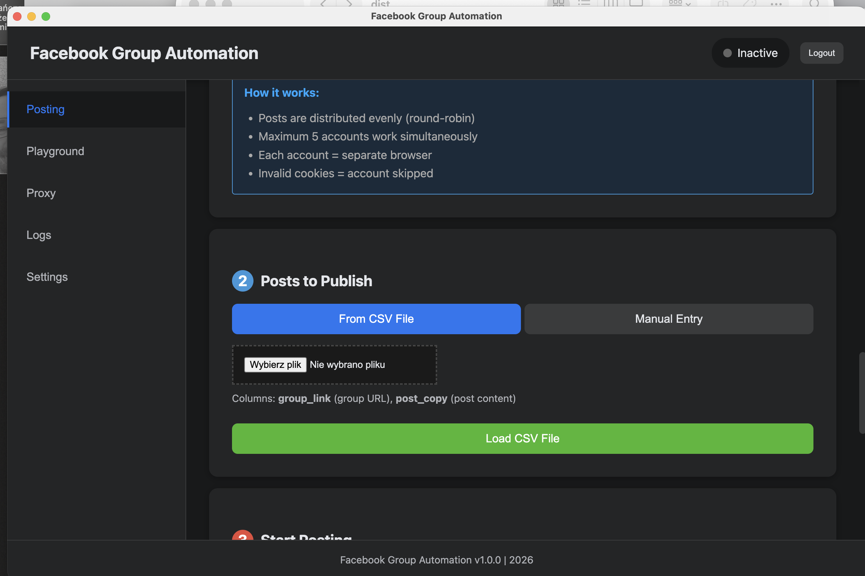Click the list view icon behind the app
The height and width of the screenshot is (576, 865).
584,4
